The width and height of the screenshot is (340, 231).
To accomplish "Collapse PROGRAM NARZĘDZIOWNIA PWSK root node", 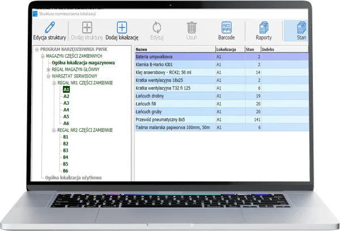I will [37, 50].
